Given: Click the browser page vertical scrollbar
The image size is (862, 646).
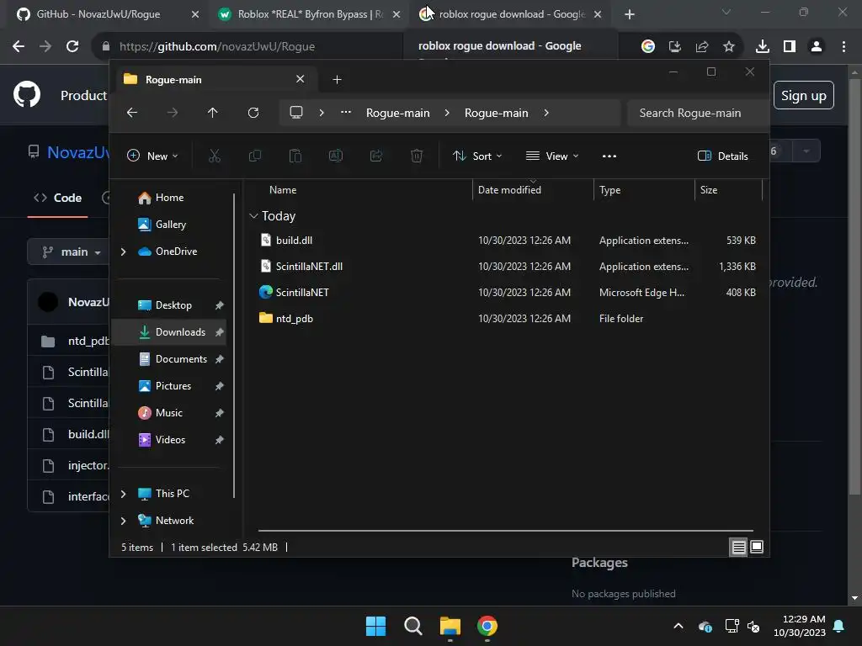Looking at the screenshot, I should click(854, 286).
